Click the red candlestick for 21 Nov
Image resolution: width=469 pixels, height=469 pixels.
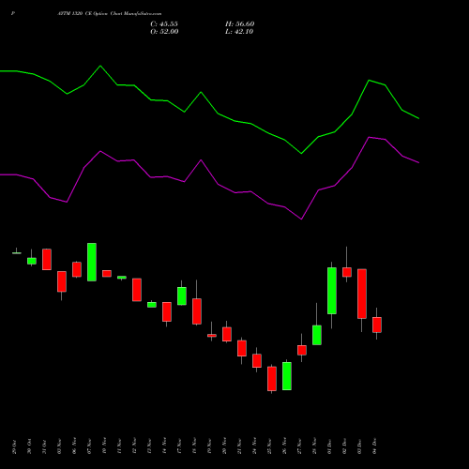[x=242, y=348]
